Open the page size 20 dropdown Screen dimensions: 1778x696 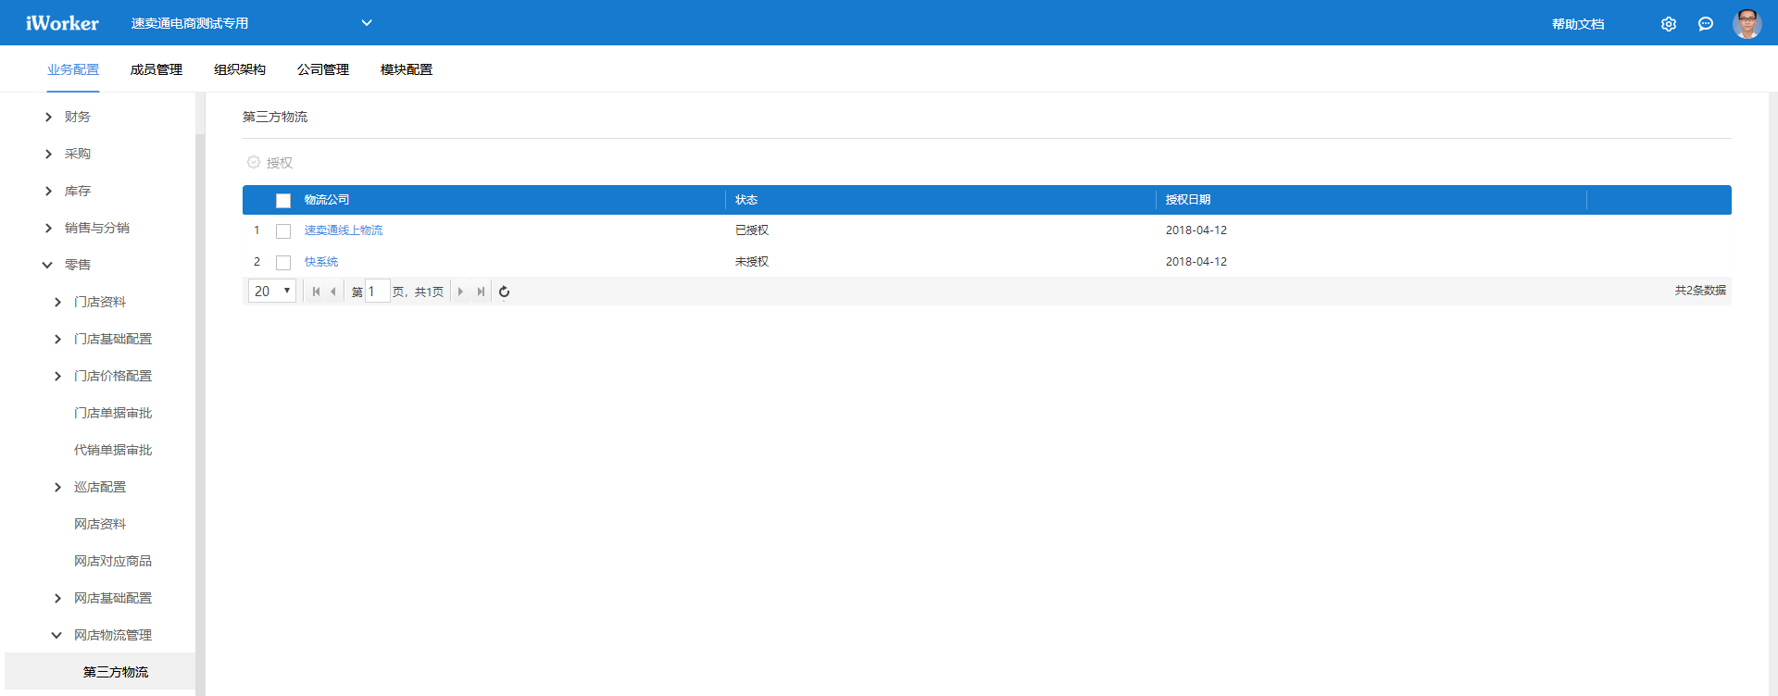[x=272, y=291]
